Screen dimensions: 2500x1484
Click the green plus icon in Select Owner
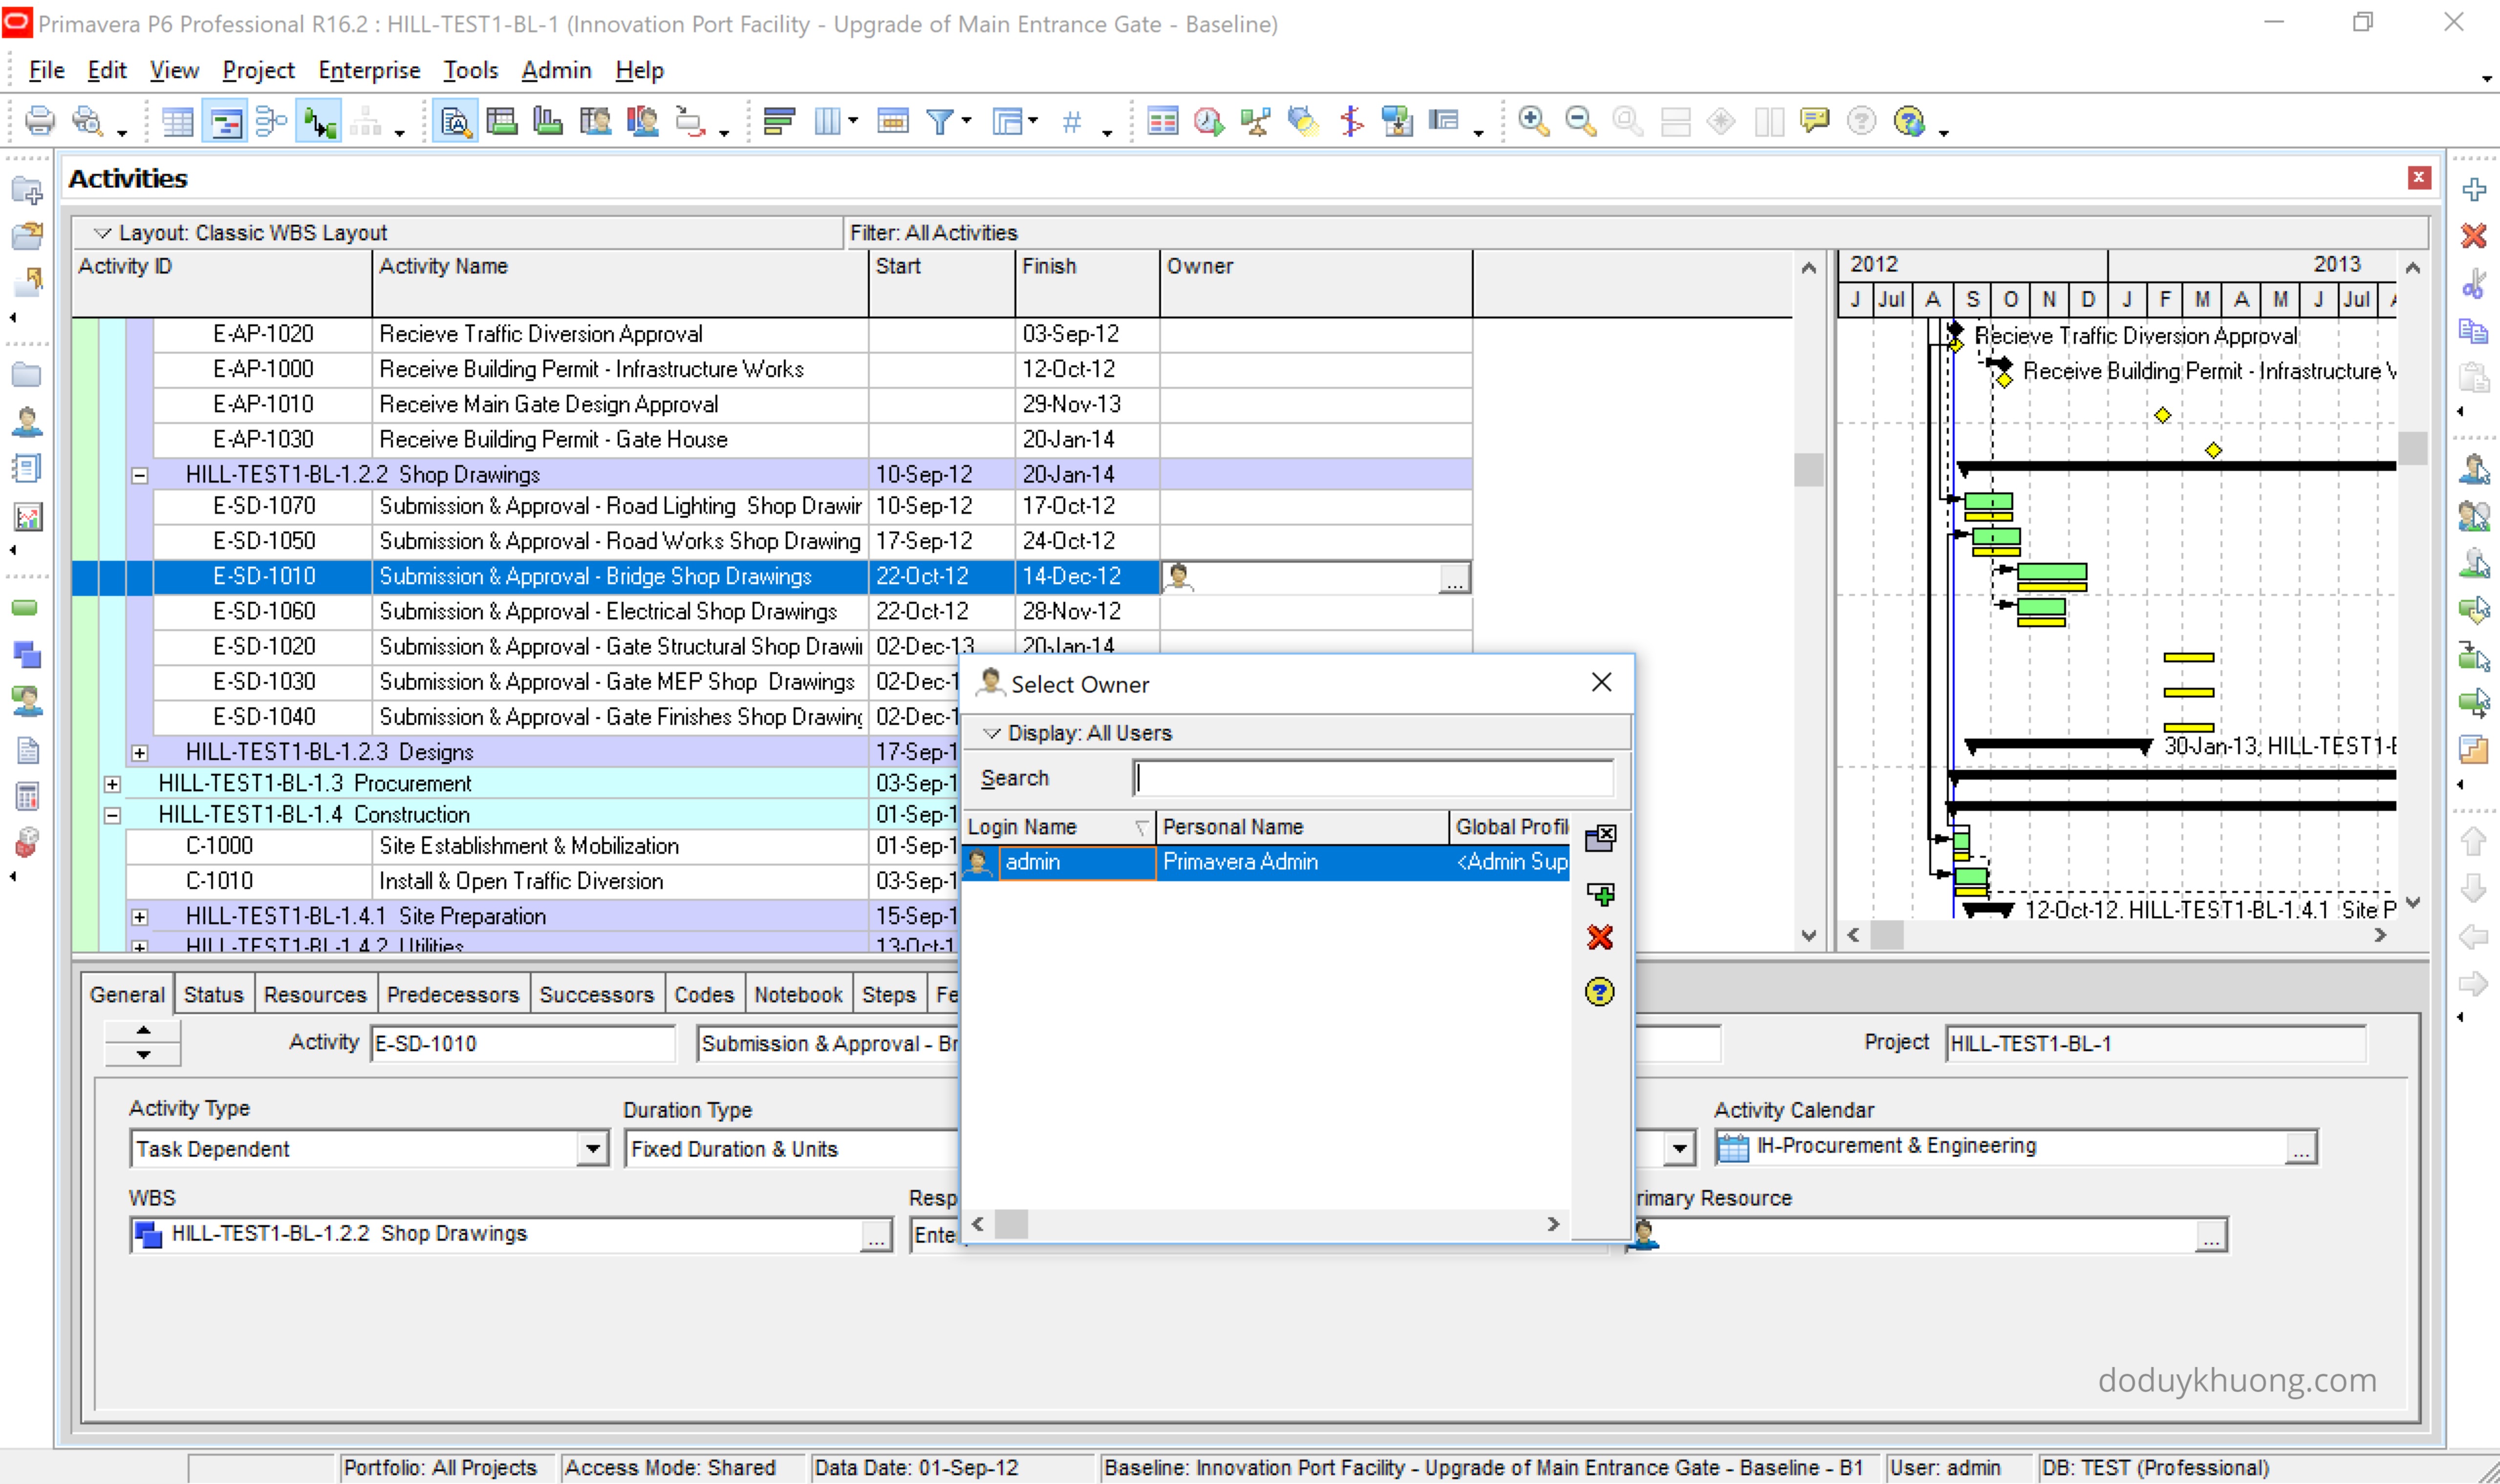[x=1600, y=893]
